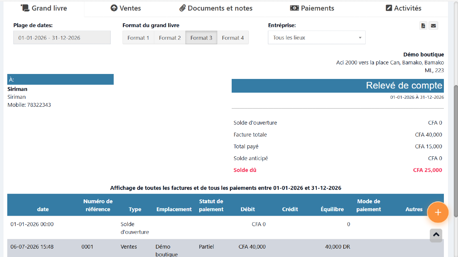
Task: Click the Mode de paiement column header
Action: (x=369, y=205)
